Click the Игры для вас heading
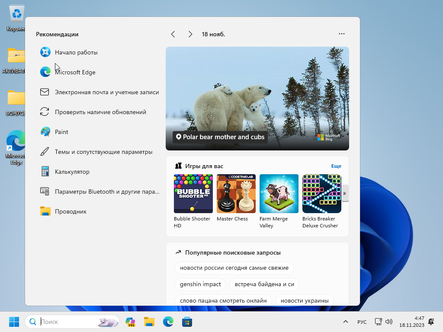443x332 pixels. click(204, 166)
